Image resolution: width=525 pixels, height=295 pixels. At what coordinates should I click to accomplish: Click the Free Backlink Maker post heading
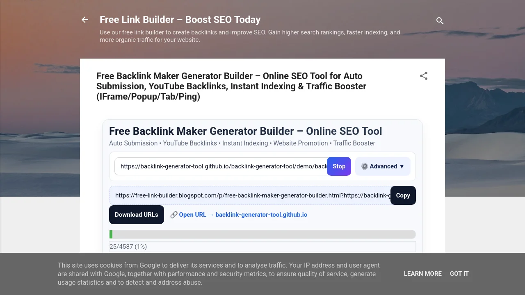tap(231, 86)
